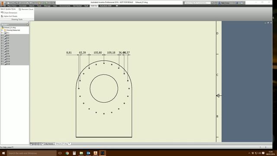Open the Windows Start menu

(x=3, y=153)
